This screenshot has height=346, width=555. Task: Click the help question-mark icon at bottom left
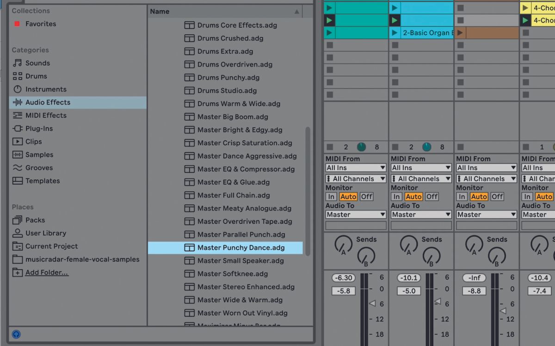click(17, 334)
